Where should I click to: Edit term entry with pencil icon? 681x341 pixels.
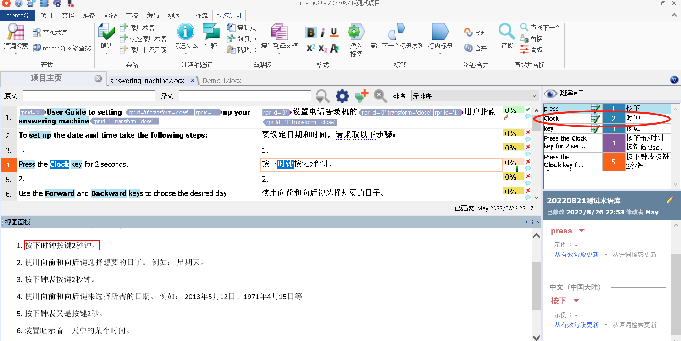[x=670, y=200]
